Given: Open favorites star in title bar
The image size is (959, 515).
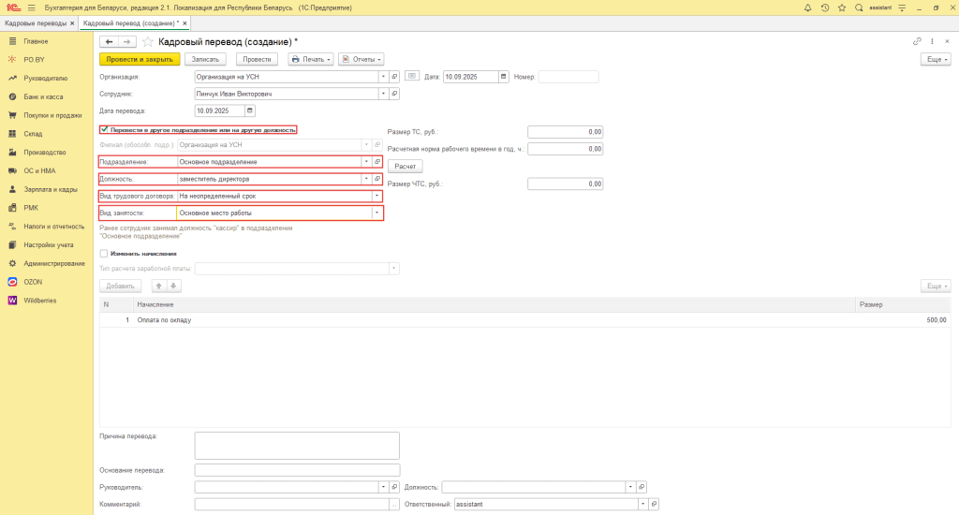Looking at the screenshot, I should point(842,7).
